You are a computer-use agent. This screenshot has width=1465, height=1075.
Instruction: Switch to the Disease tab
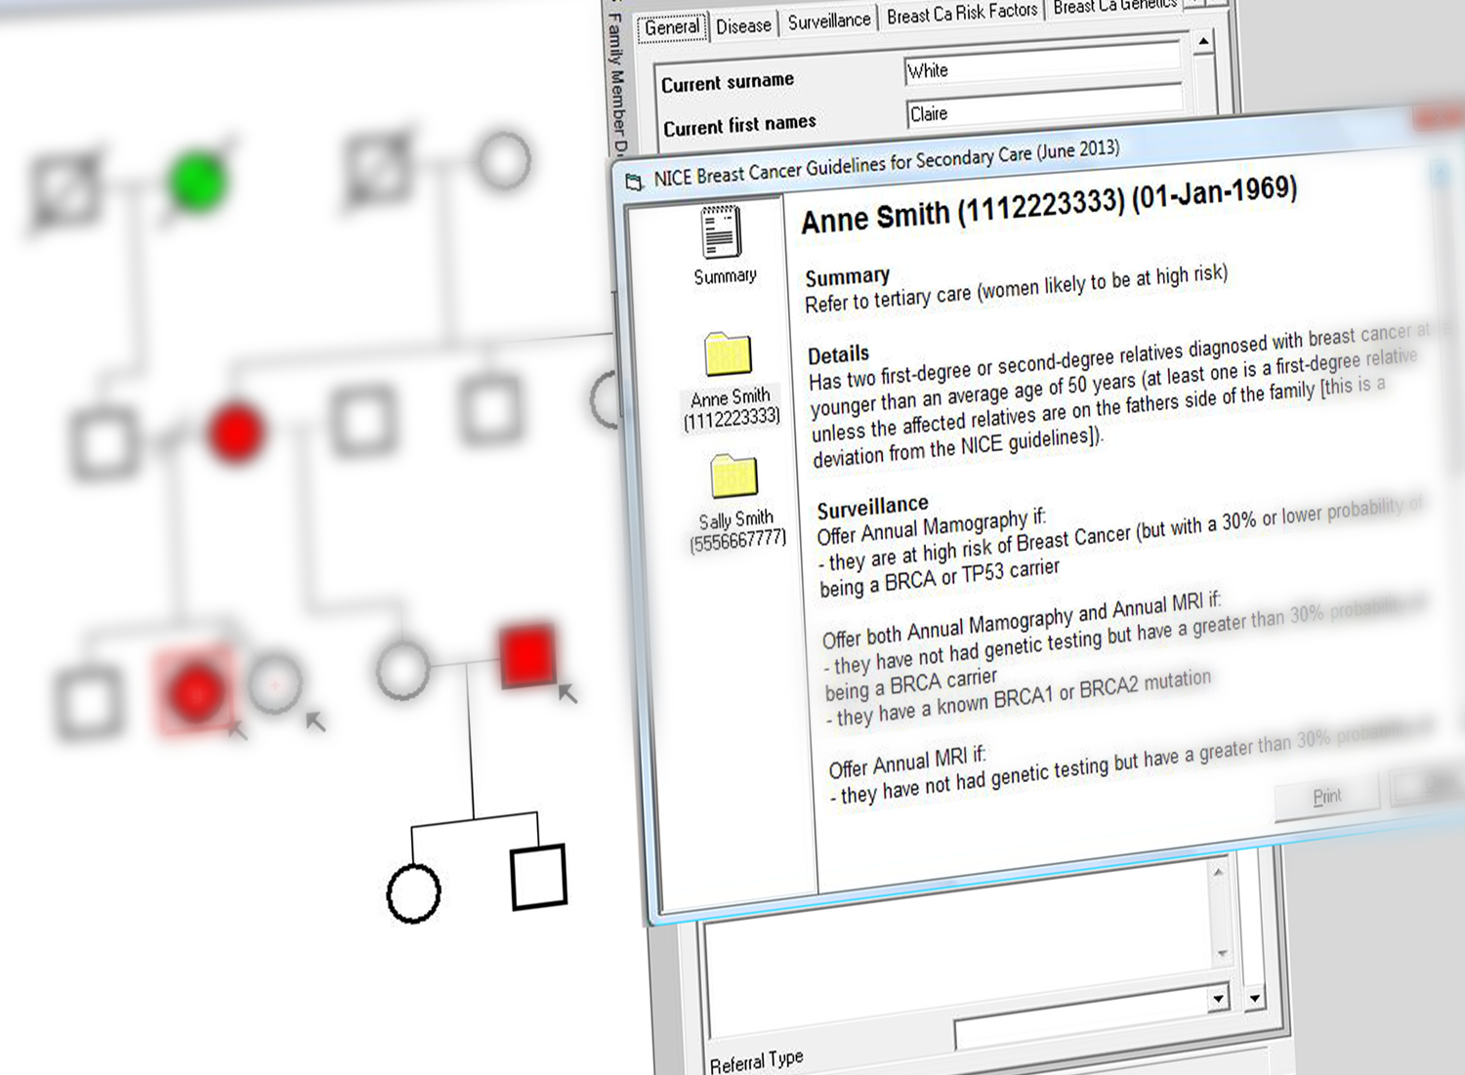pyautogui.click(x=743, y=26)
